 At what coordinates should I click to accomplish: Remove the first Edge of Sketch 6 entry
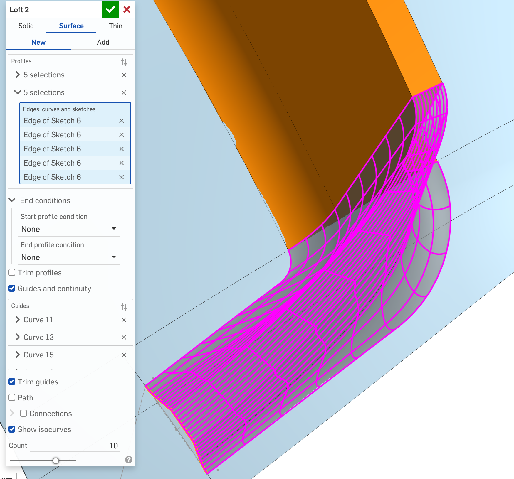[x=122, y=121]
